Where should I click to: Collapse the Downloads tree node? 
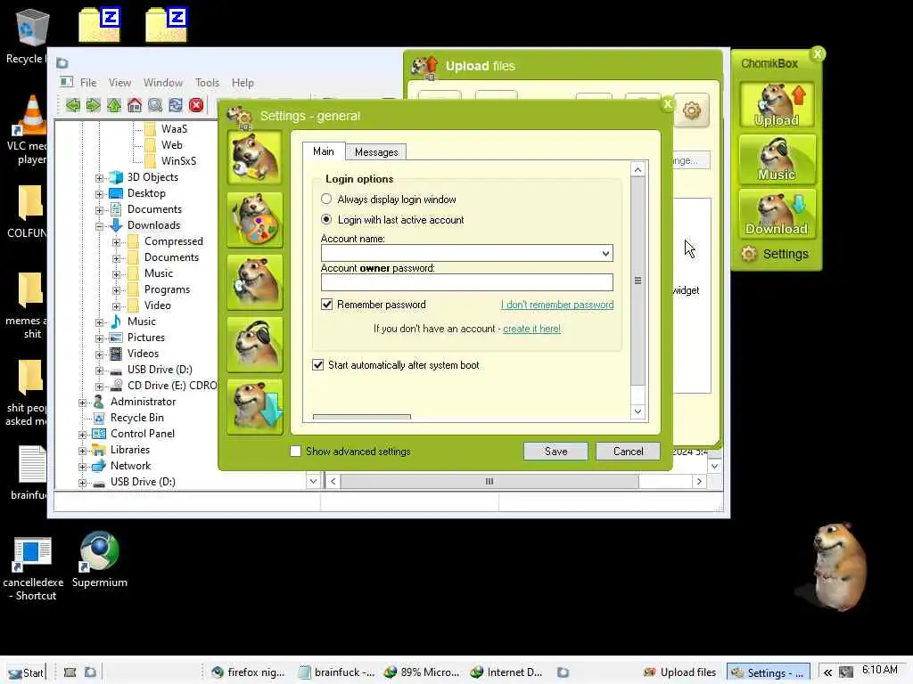[100, 226]
